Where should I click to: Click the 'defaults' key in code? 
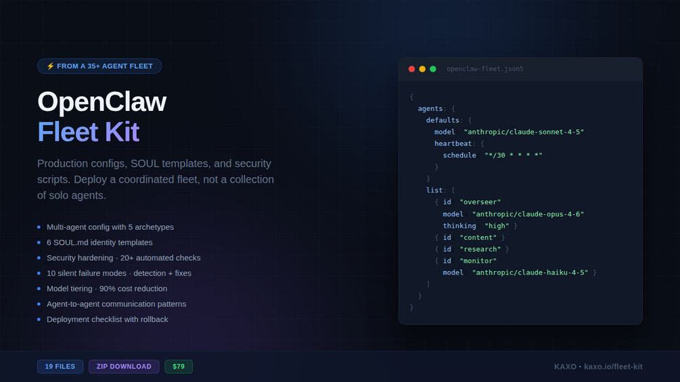point(443,120)
